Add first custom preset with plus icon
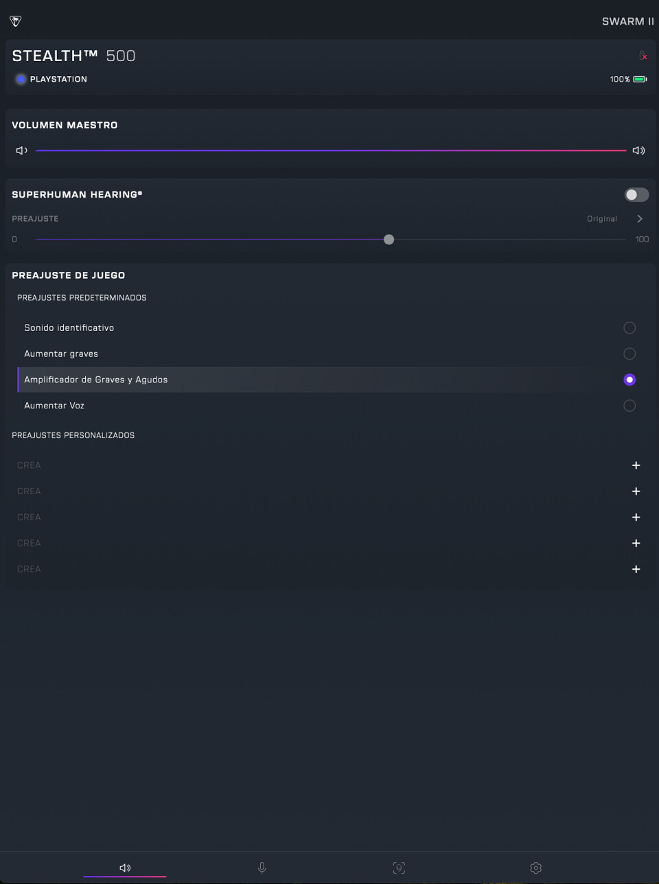This screenshot has height=884, width=659. pos(636,465)
